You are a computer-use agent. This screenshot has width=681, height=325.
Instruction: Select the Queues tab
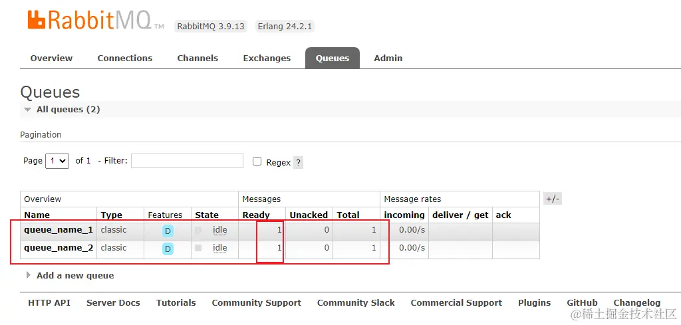point(333,58)
